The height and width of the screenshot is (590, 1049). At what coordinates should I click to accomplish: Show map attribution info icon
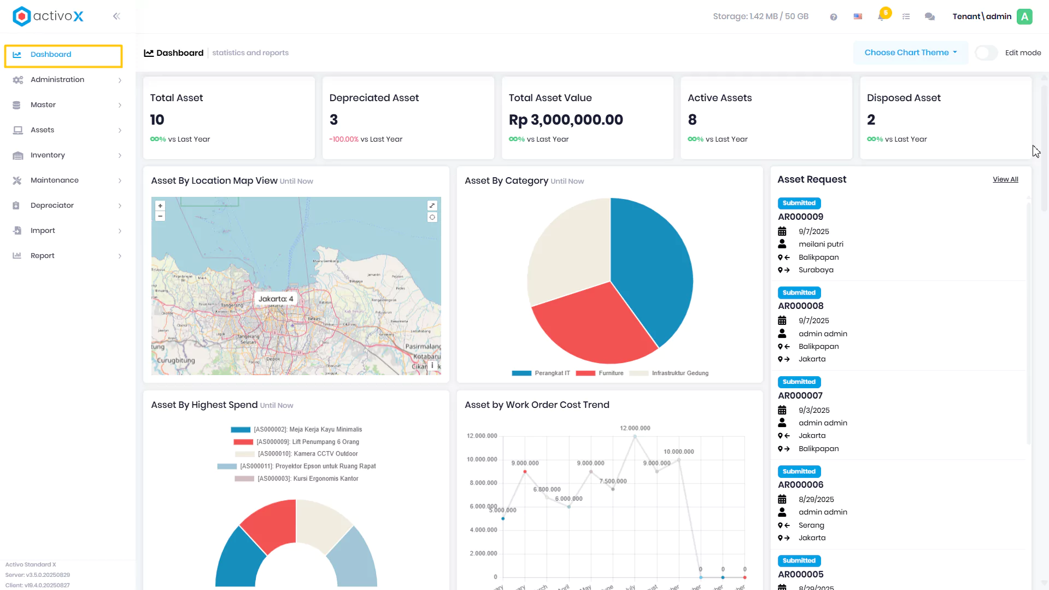click(x=432, y=365)
